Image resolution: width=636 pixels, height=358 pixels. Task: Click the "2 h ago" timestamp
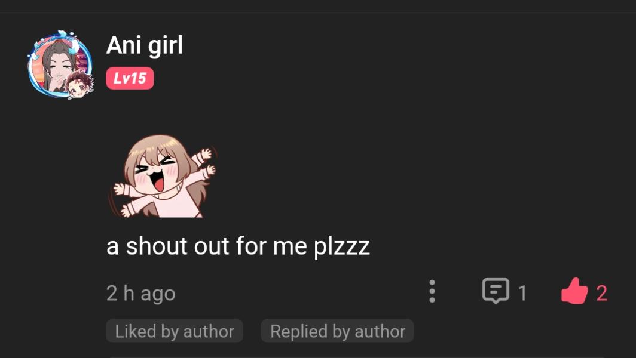[x=140, y=293]
